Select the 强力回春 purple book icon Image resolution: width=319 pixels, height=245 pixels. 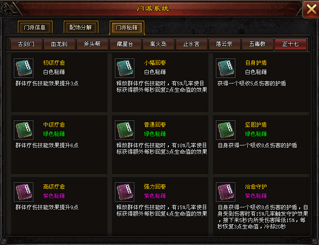(x=124, y=192)
